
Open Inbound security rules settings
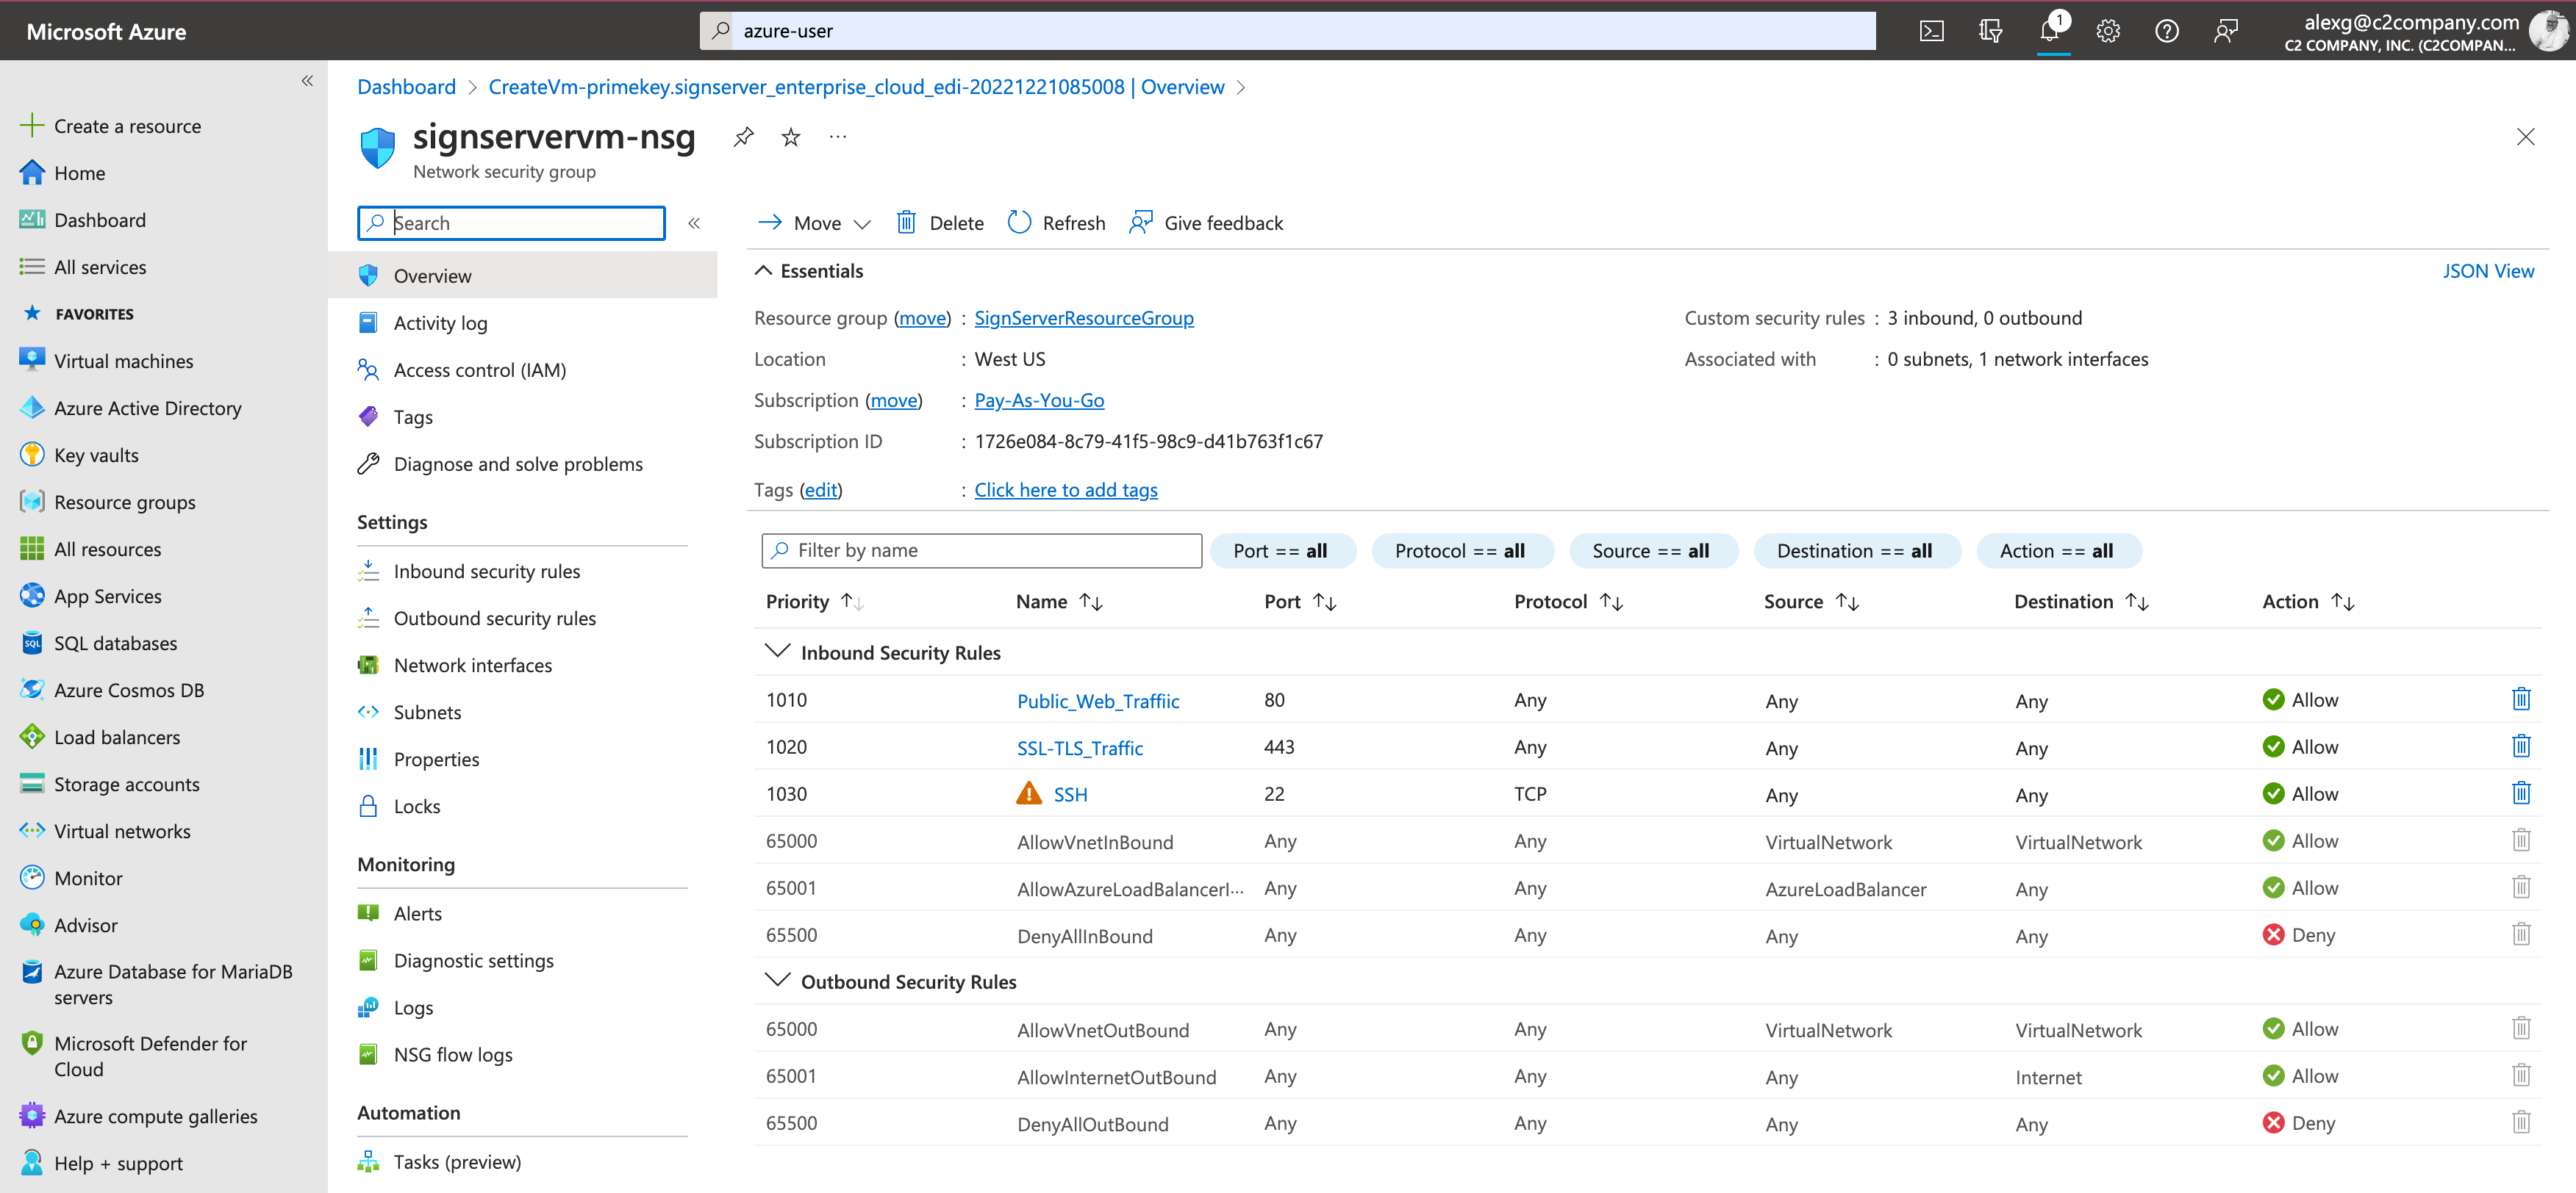coord(486,572)
